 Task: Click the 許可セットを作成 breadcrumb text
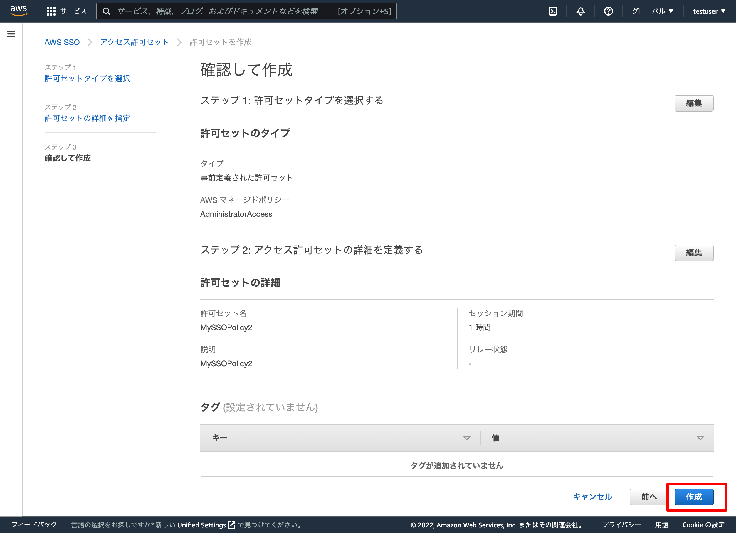(220, 42)
